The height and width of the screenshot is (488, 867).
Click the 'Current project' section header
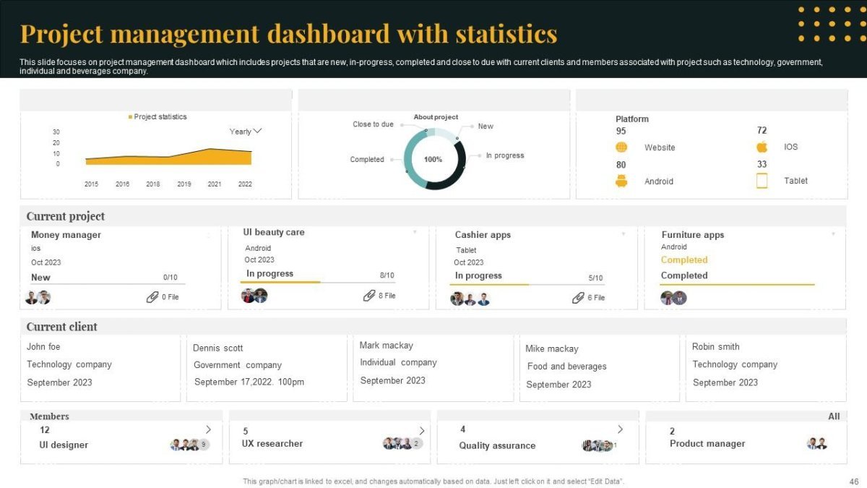(x=66, y=216)
